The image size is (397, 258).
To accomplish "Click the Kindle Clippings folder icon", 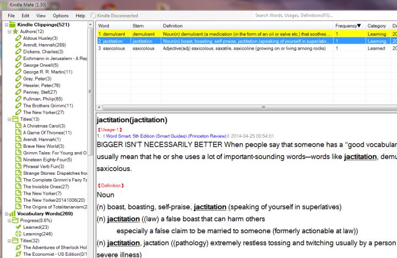I will coord(12,25).
